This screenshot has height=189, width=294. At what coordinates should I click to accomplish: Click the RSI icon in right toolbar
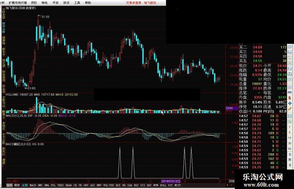(290, 92)
